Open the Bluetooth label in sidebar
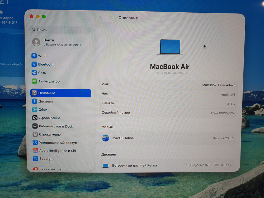 point(46,64)
